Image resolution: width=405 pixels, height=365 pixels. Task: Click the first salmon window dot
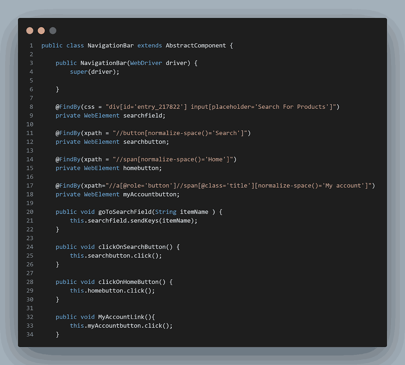click(x=30, y=31)
